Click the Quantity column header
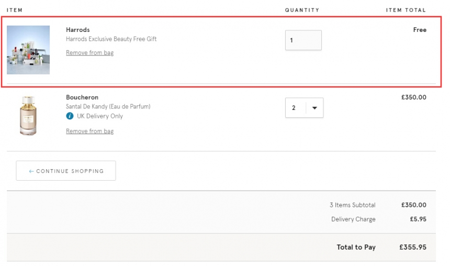 302,10
